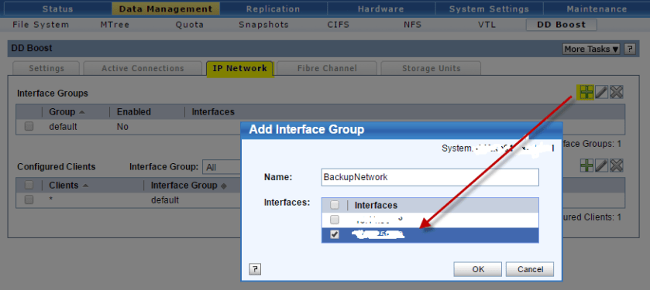Click 'default' group name in Interface Groups
Screen dimensions: 650x290
(x=63, y=127)
